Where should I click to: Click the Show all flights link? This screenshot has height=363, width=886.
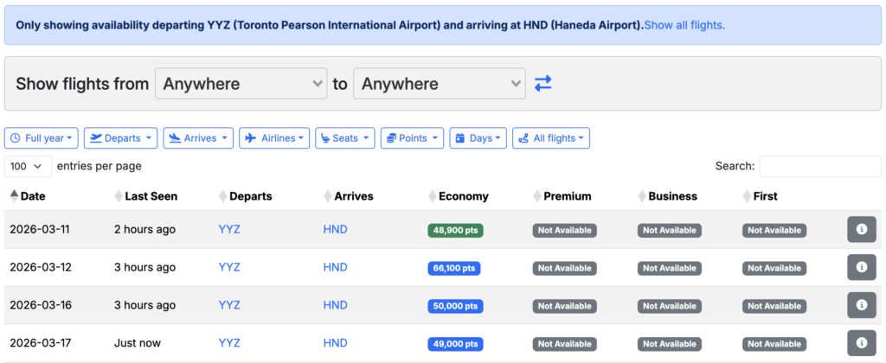point(684,25)
